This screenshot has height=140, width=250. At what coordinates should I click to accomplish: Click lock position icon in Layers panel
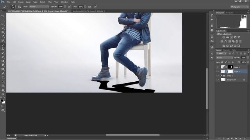tap(229, 62)
